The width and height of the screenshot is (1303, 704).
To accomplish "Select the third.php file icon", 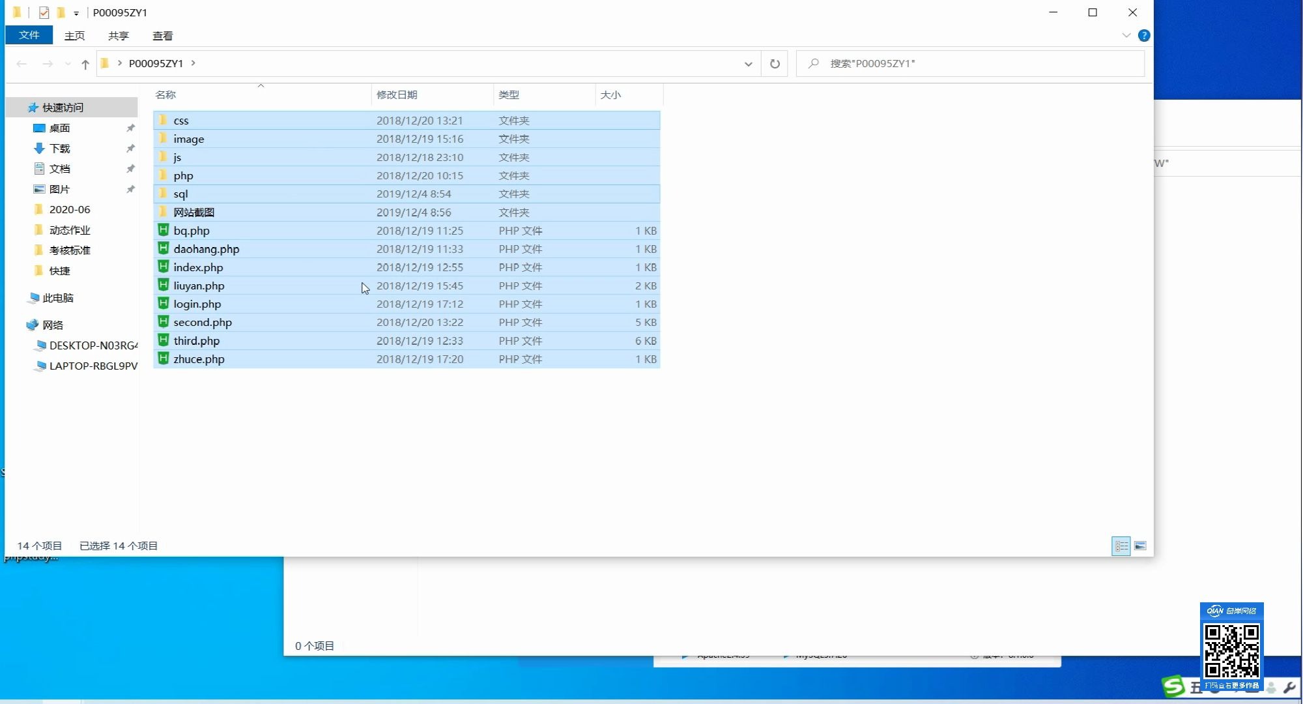I will tap(164, 340).
